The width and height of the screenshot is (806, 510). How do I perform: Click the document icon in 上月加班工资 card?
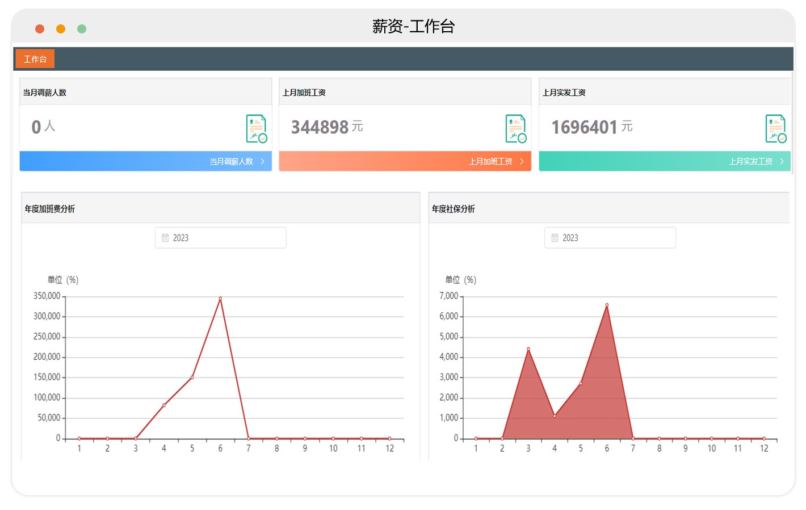tap(516, 129)
